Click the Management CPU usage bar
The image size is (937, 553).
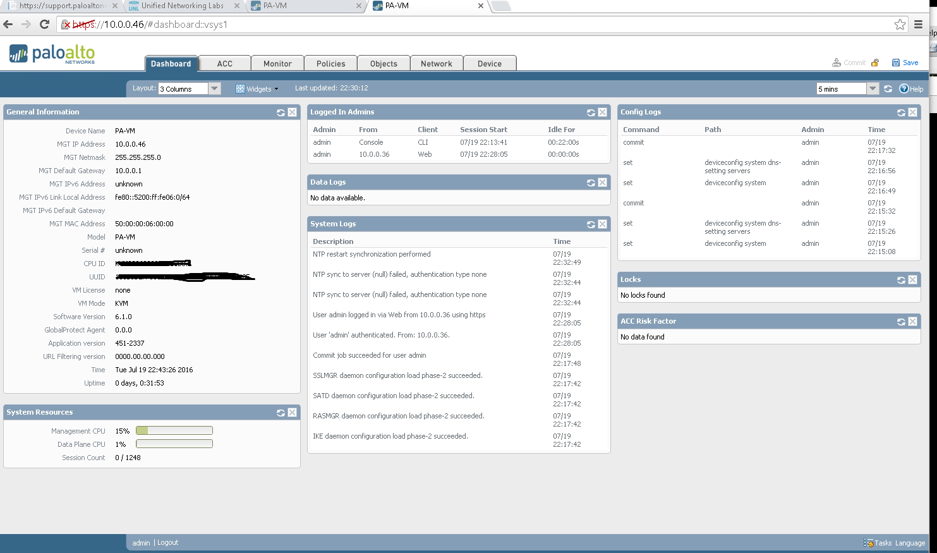click(x=174, y=431)
